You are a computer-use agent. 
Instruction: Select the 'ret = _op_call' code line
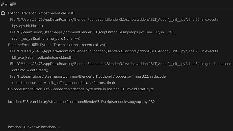tap(46, 38)
